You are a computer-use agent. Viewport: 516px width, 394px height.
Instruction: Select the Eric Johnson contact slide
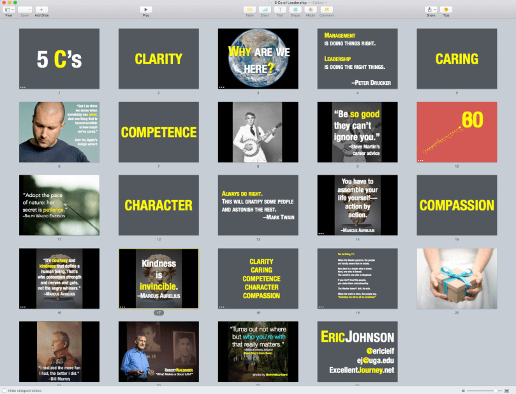357,351
